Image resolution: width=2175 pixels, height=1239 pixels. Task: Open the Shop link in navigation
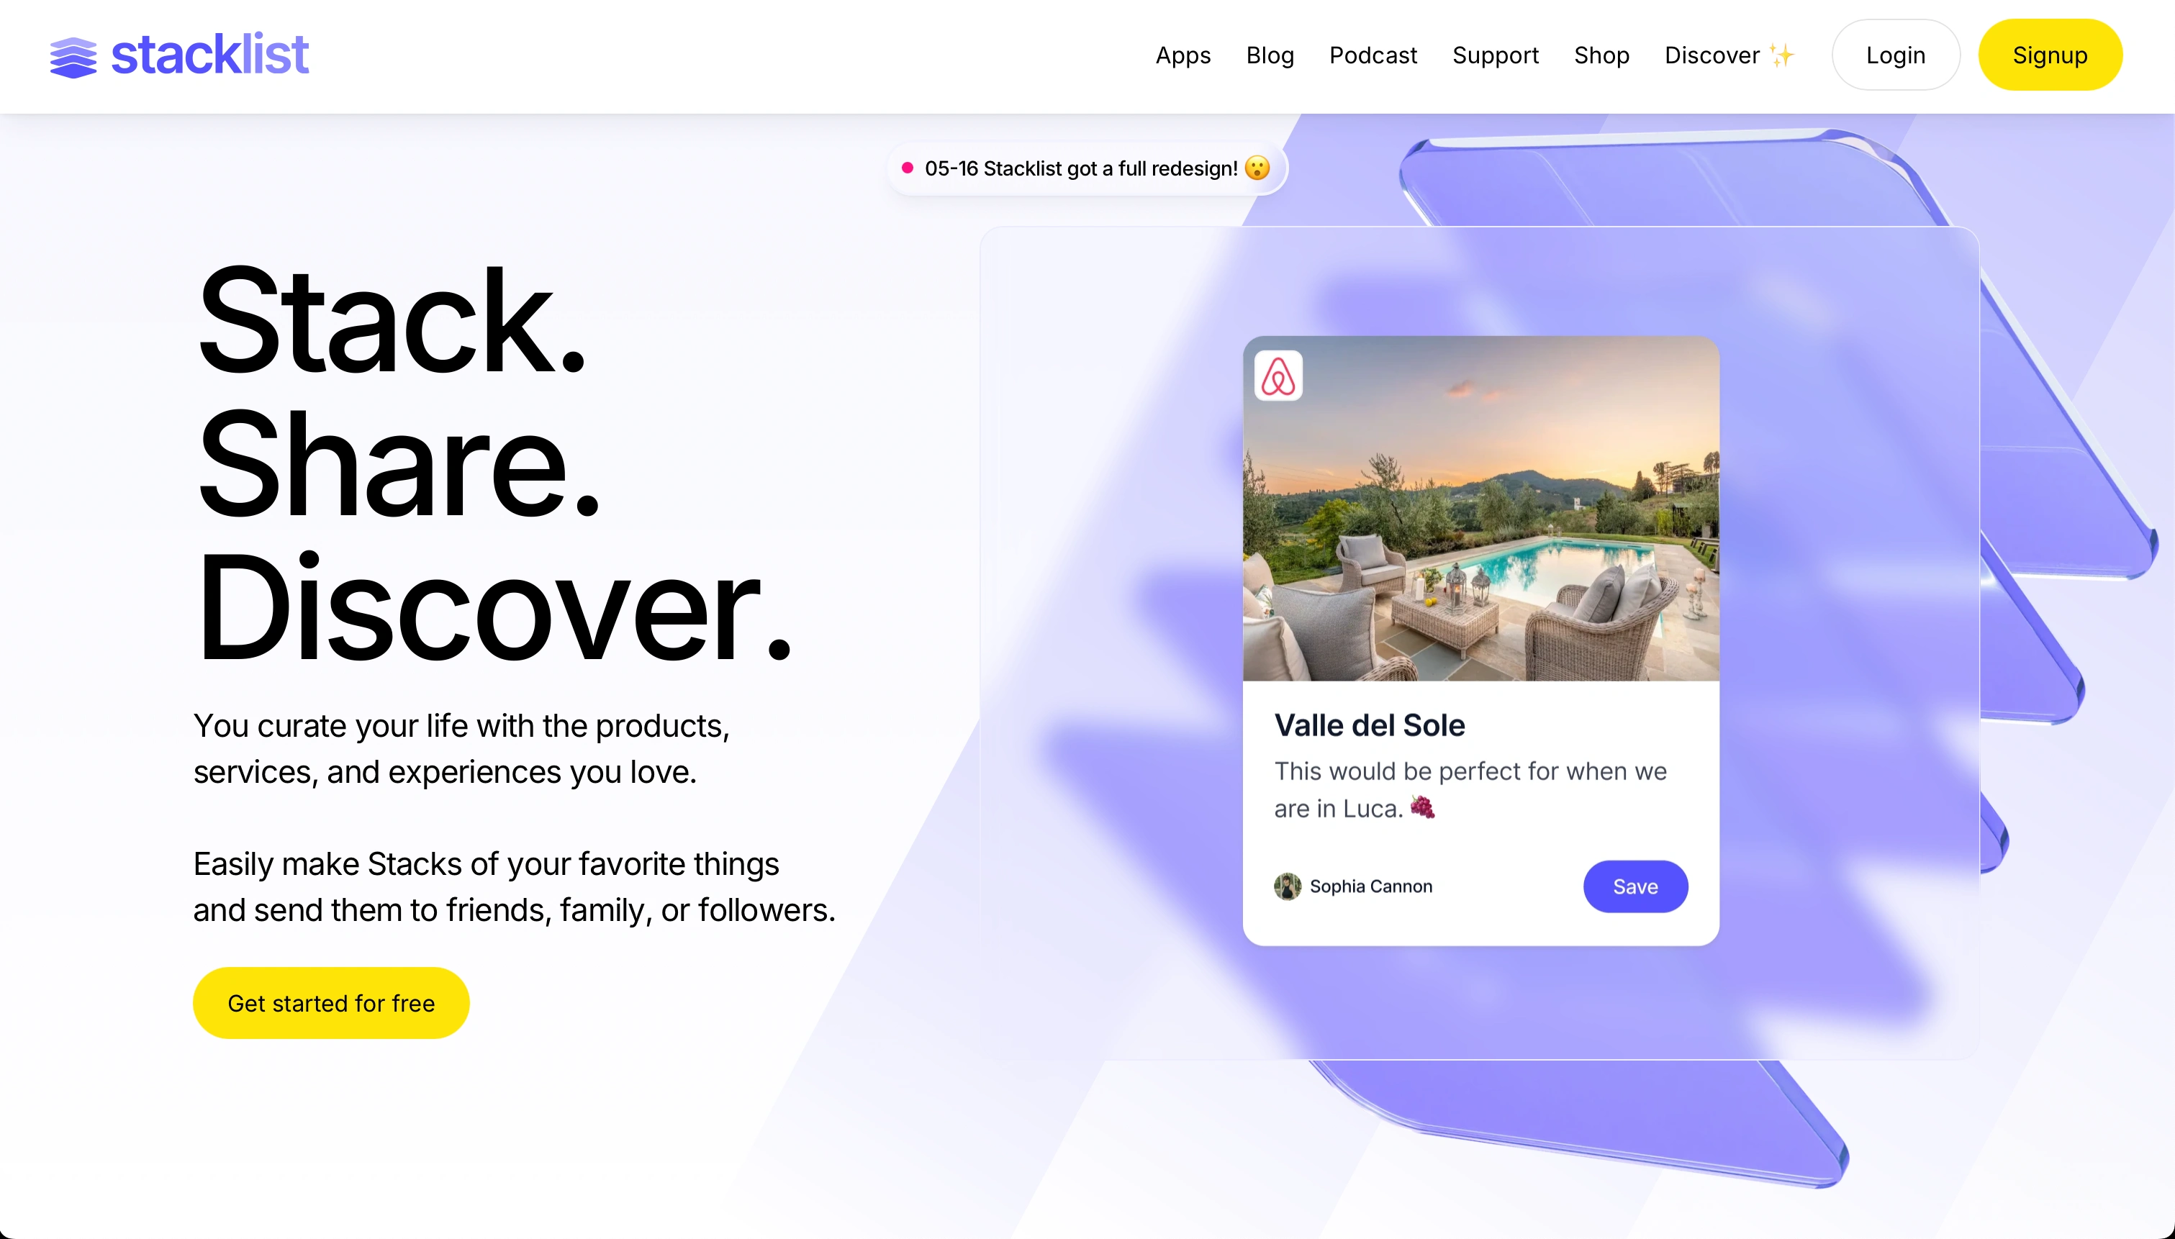1601,55
